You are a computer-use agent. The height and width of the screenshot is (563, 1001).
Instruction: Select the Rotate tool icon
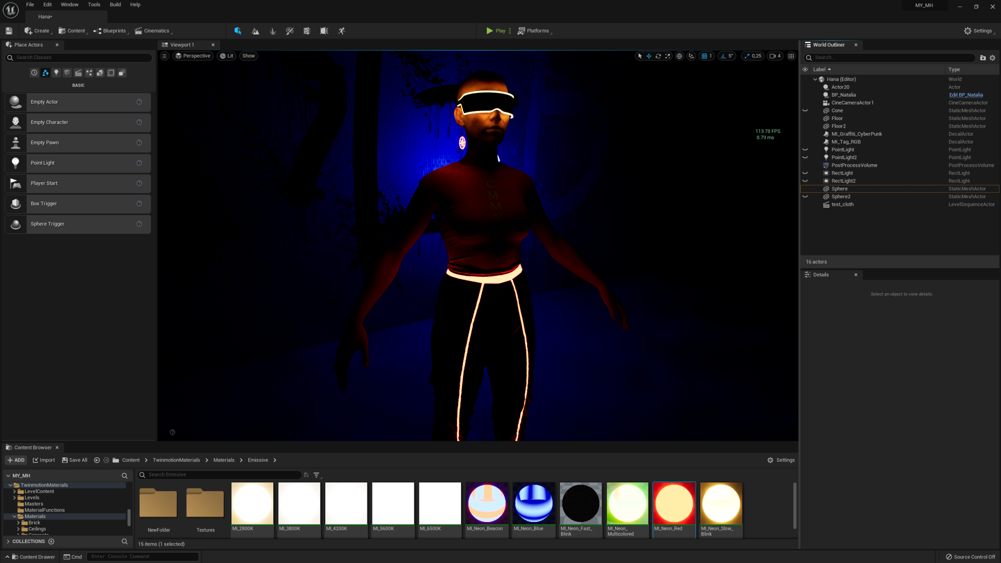658,56
